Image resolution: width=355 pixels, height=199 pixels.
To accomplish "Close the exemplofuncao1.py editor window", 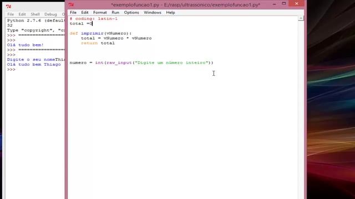I will 297,4.
